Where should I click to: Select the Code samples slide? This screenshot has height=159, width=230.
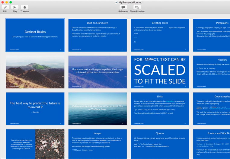(x=212, y=109)
